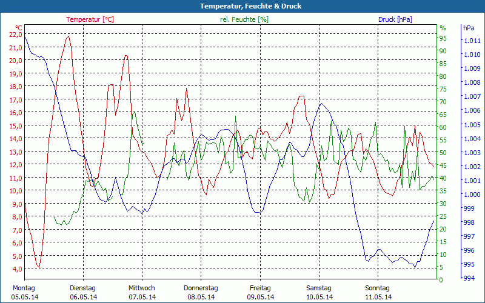This screenshot has width=485, height=303.
Task: Select the red 'Temperatur [°C]' legend label
Action: tap(90, 19)
